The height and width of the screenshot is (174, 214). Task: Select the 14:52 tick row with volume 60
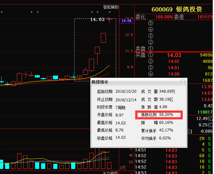pyautogui.click(x=173, y=156)
